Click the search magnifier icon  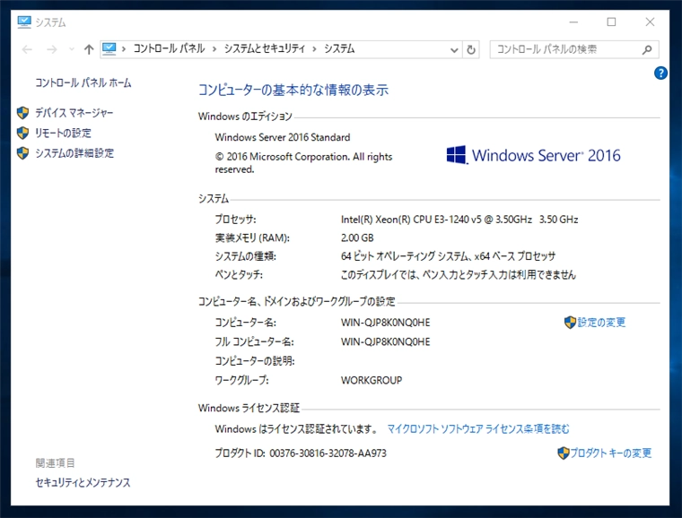(647, 50)
